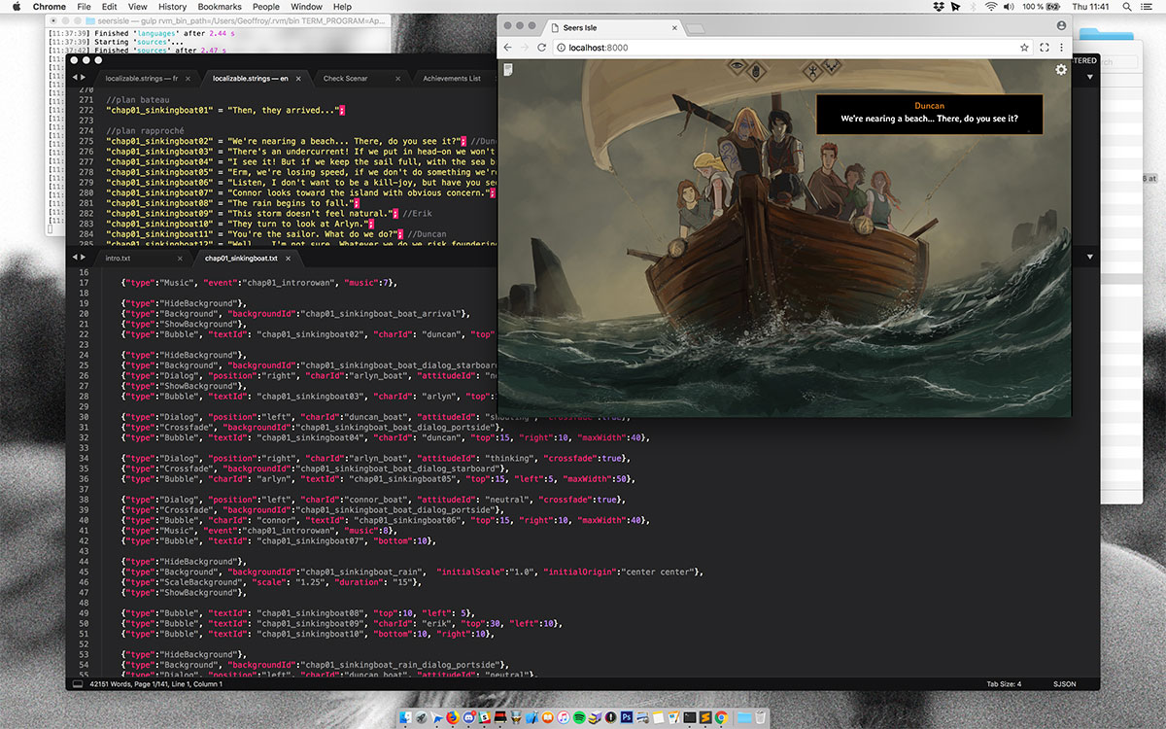Open new tab in Chrome
This screenshot has width=1166, height=729.
tap(696, 27)
